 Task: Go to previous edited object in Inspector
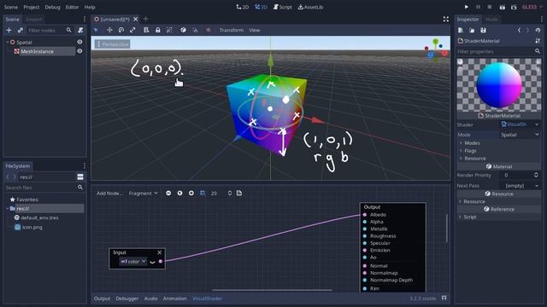(519, 31)
